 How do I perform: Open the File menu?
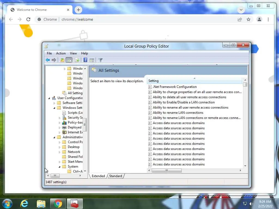pyautogui.click(x=49, y=53)
